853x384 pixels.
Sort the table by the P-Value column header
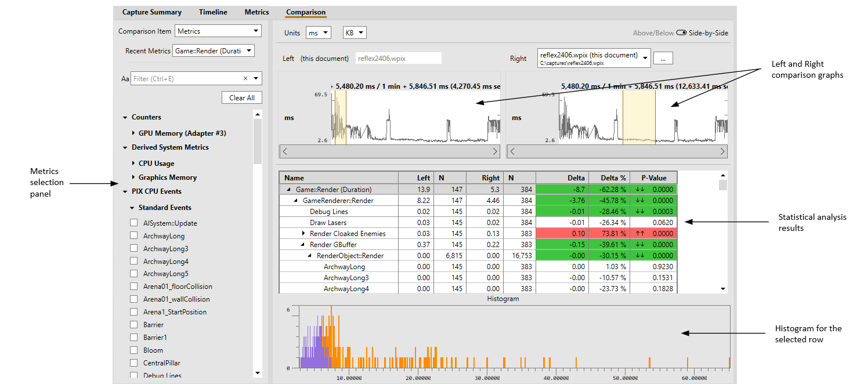click(653, 178)
